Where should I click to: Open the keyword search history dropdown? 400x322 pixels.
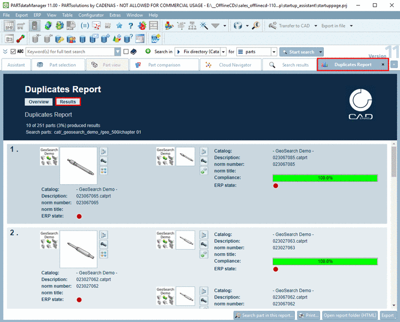pyautogui.click(x=117, y=52)
